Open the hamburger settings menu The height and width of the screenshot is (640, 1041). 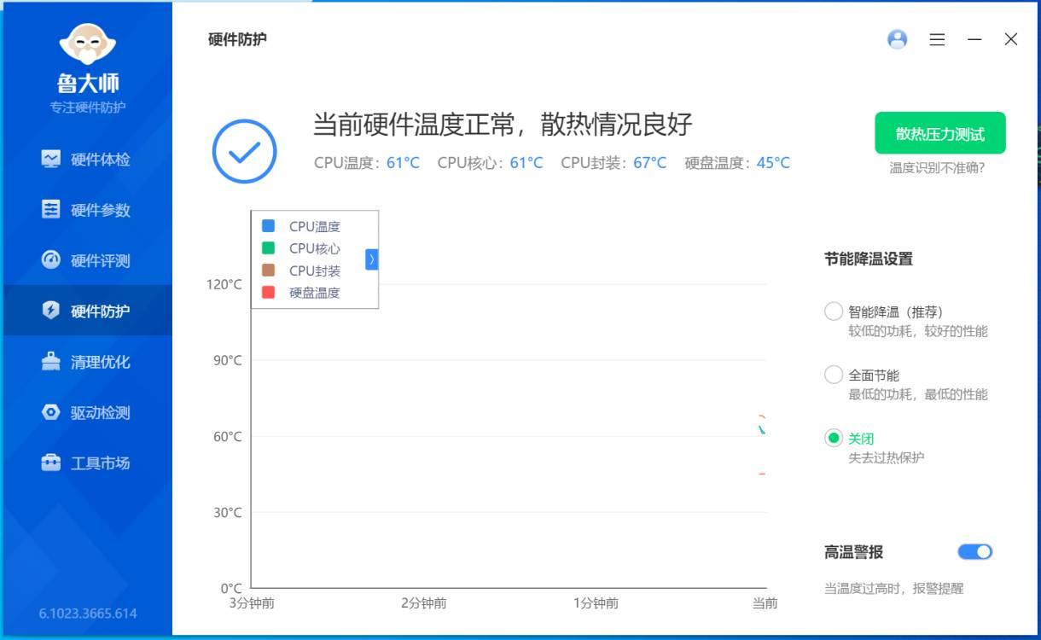tap(936, 39)
